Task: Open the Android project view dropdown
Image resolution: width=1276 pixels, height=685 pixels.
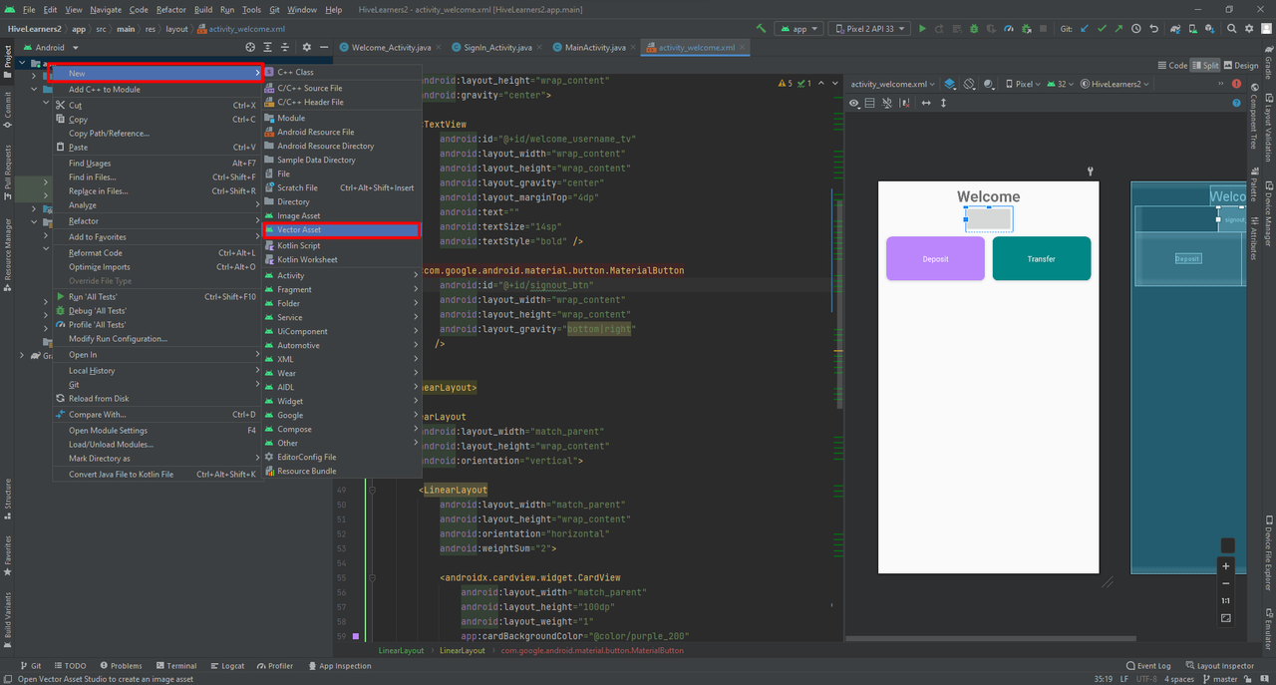Action: point(49,47)
